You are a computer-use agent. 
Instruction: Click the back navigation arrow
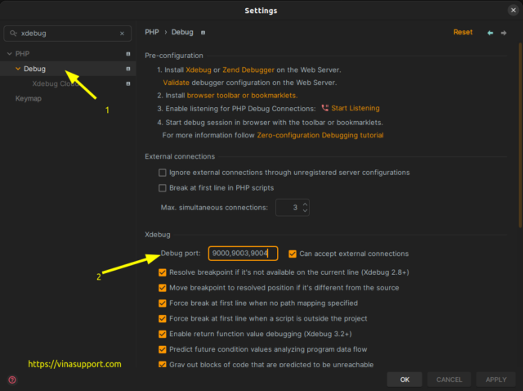click(490, 33)
